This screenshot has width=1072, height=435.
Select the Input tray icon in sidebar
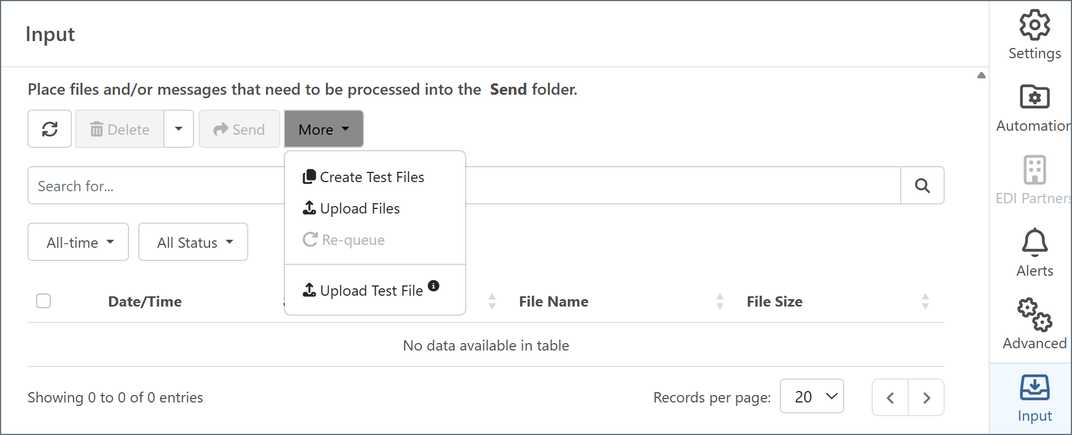pyautogui.click(x=1034, y=388)
